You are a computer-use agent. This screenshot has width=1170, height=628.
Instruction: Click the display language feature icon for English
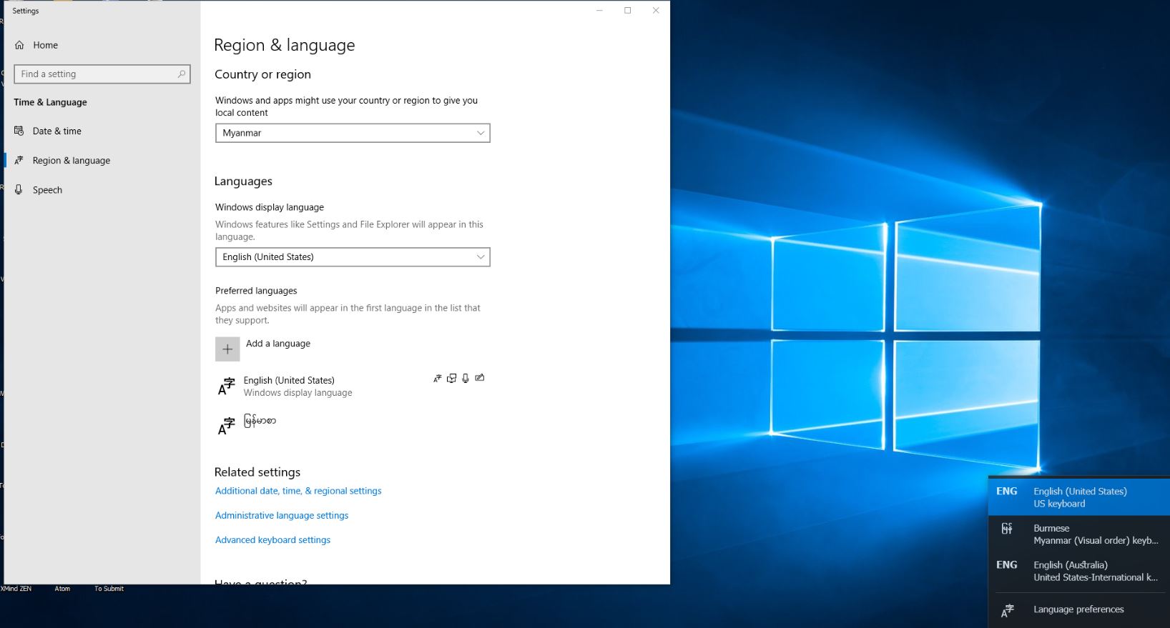pyautogui.click(x=438, y=378)
